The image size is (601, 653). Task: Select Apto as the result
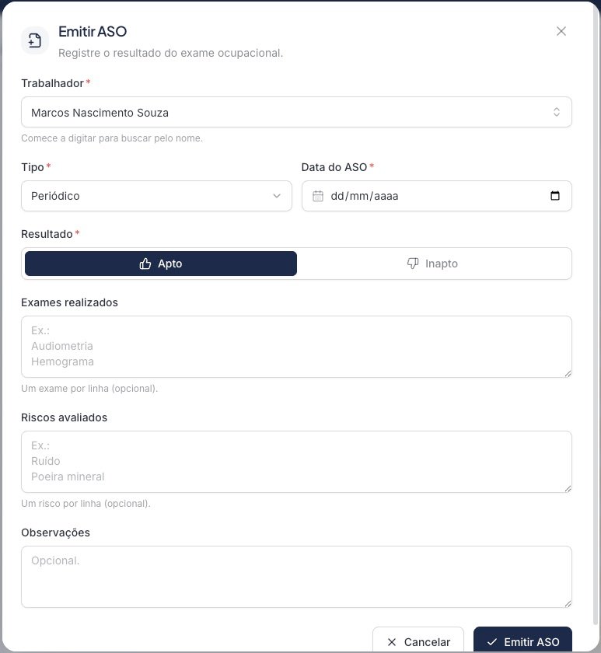point(161,264)
